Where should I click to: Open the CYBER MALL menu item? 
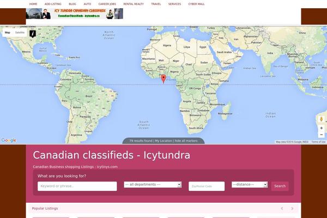196,4
